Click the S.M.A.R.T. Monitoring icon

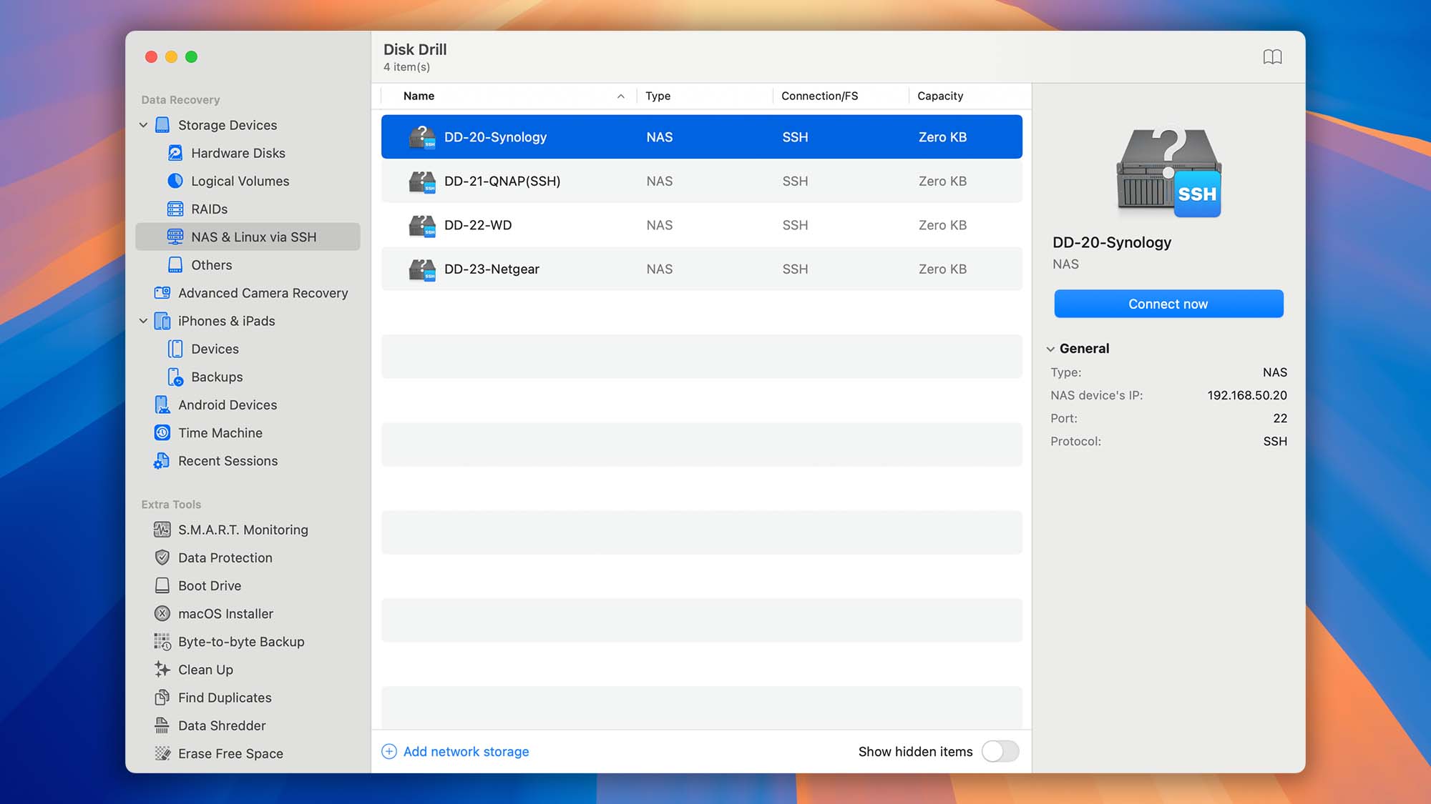162,530
